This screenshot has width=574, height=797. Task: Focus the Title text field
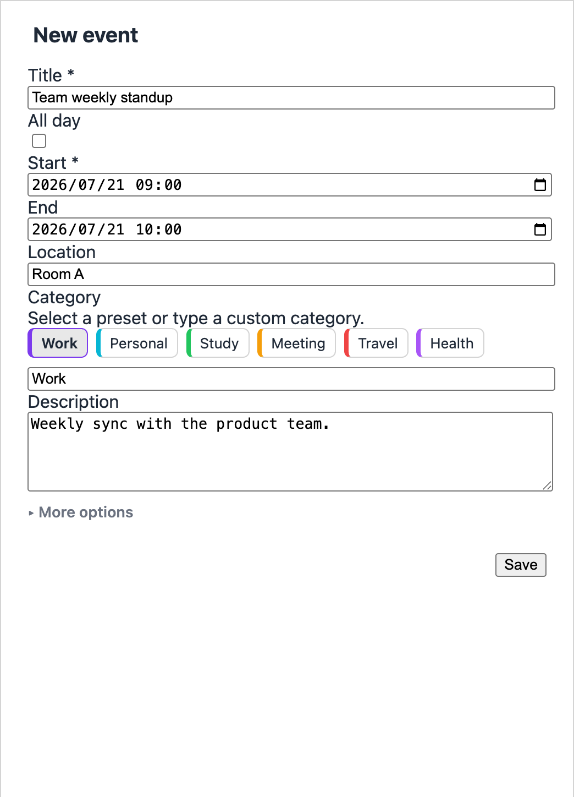click(291, 98)
